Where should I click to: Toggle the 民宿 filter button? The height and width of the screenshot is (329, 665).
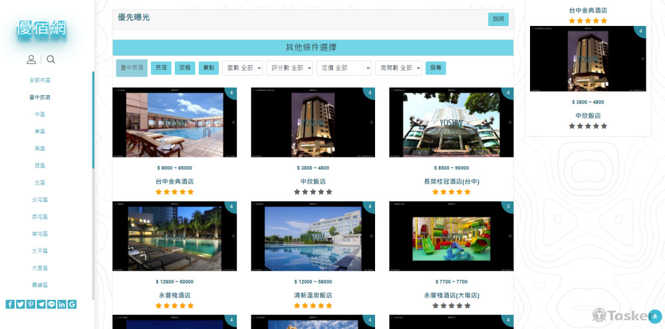[161, 68]
